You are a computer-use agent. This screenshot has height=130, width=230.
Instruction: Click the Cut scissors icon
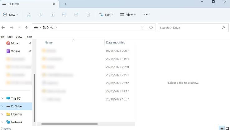tap(29, 15)
